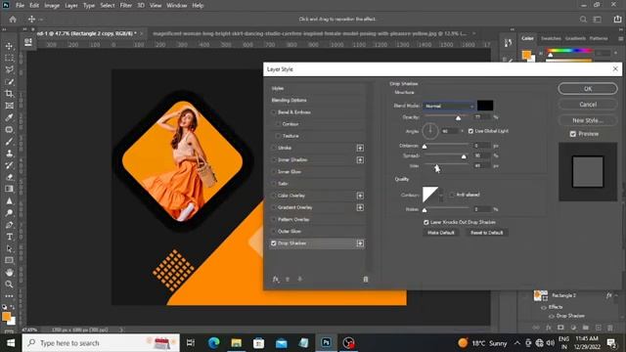
Task: Click Cancel in Layer Style dialog
Action: pyautogui.click(x=588, y=105)
